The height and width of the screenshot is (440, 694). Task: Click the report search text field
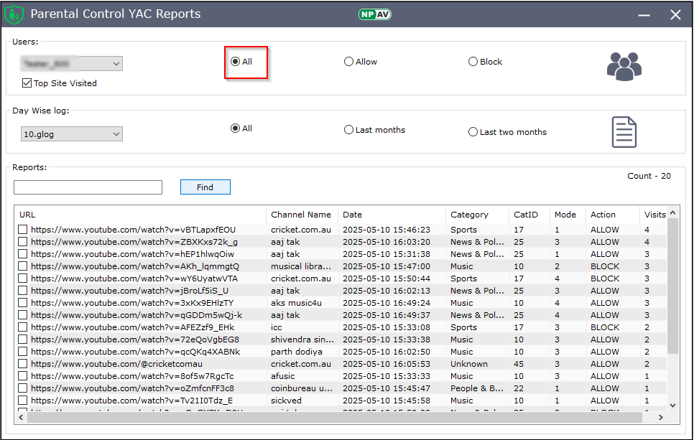88,187
